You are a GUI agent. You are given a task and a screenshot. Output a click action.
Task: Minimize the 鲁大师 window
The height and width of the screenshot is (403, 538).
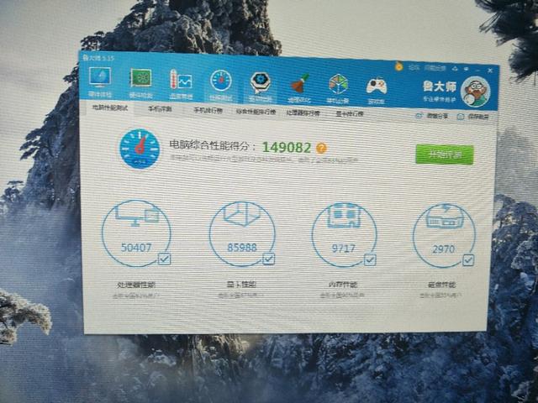point(478,70)
